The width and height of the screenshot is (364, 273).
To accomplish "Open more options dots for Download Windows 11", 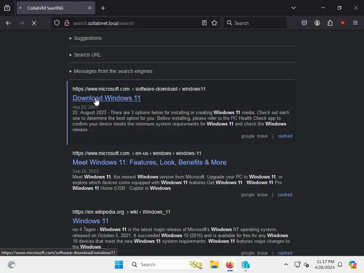I will [273, 136].
